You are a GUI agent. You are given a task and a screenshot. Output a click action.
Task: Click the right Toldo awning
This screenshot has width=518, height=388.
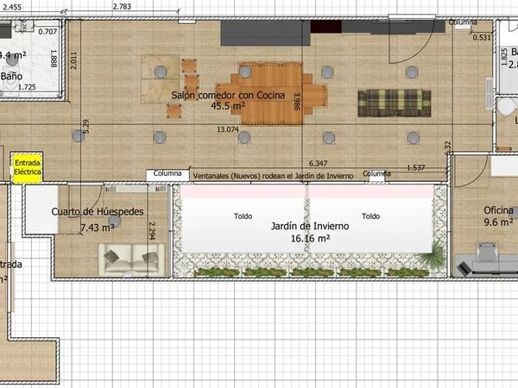[x=370, y=218]
